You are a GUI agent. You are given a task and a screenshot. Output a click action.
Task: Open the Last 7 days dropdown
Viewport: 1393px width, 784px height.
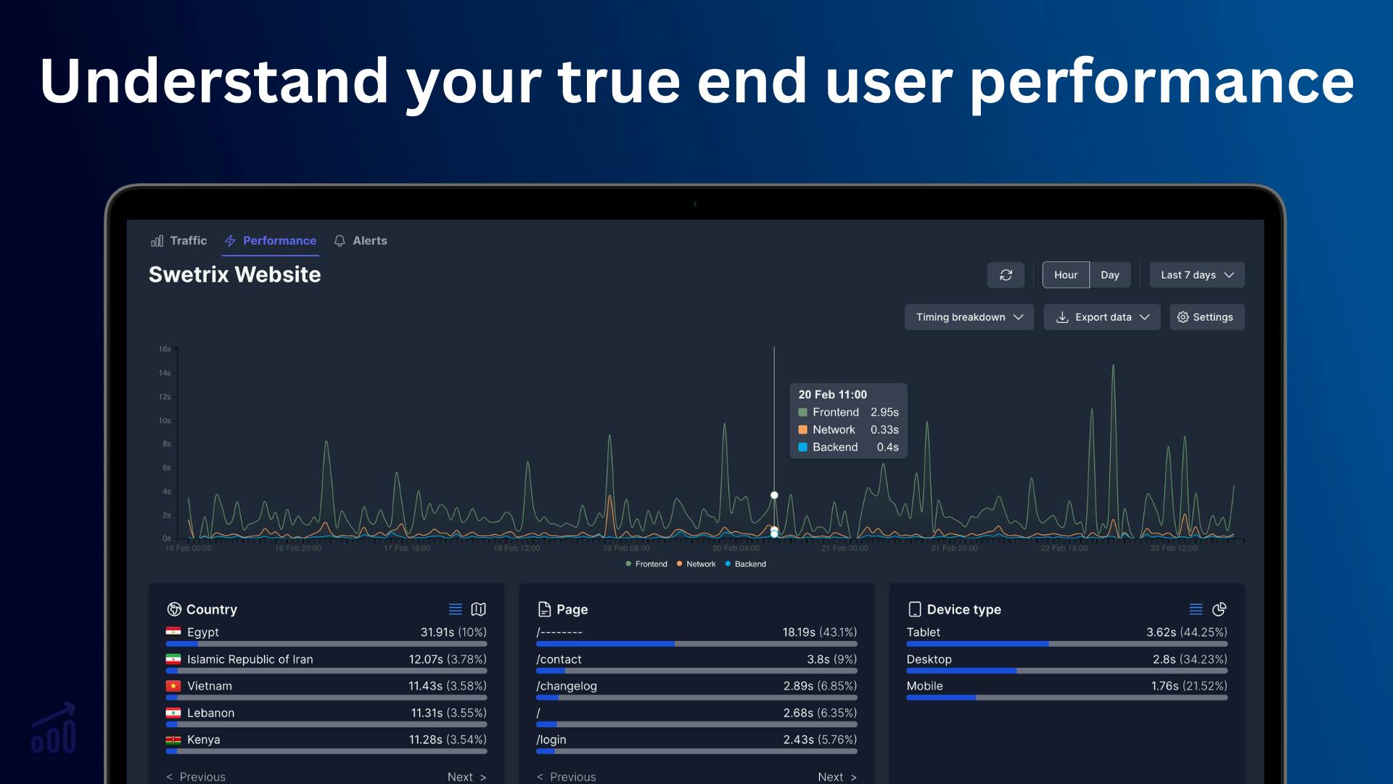[x=1196, y=274]
